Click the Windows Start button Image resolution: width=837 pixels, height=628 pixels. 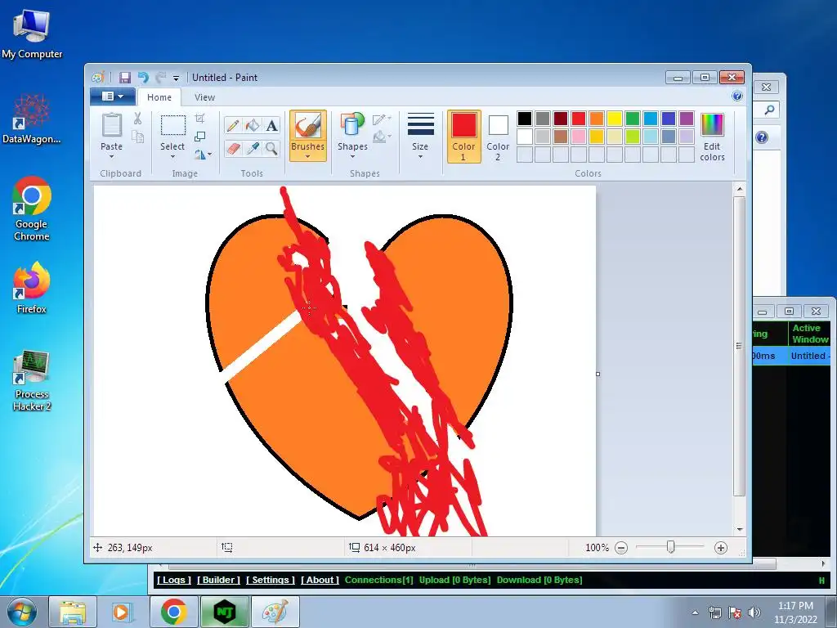coord(21,612)
